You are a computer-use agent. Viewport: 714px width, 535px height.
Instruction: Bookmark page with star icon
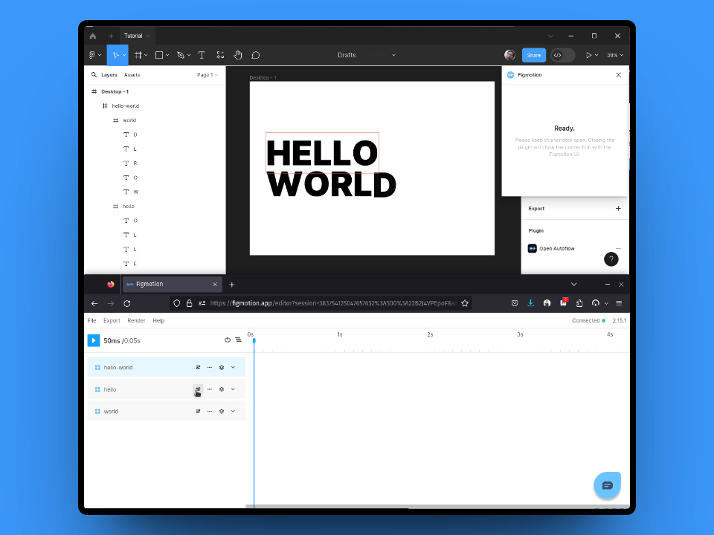[x=465, y=303]
